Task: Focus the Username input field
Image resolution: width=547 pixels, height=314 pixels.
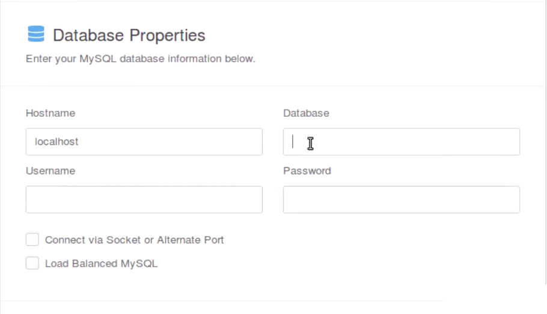Action: click(144, 200)
